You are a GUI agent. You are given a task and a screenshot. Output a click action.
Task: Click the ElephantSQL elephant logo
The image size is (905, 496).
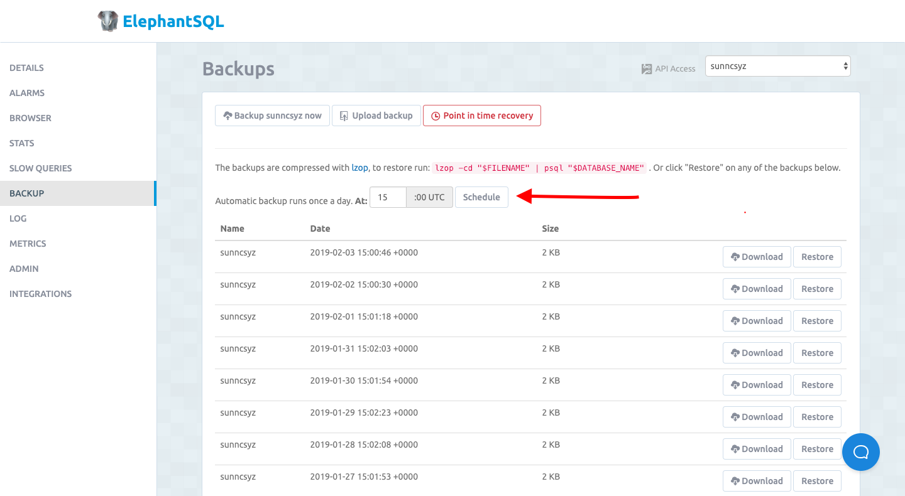click(x=108, y=21)
